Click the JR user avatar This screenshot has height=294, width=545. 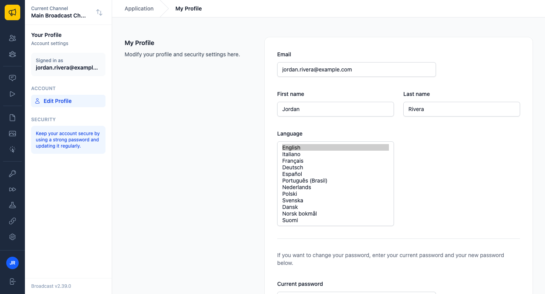(x=12, y=263)
